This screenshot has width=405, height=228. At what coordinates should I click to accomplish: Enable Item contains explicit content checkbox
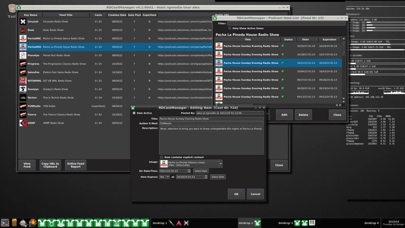click(x=161, y=157)
